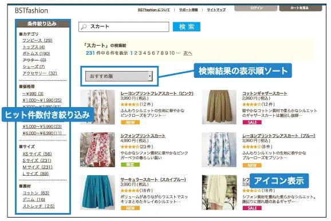
Task: Filter by ワンピース (29) category
Action: 37,40
